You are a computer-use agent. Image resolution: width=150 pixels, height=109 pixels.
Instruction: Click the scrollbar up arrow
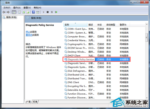[x=147, y=24]
